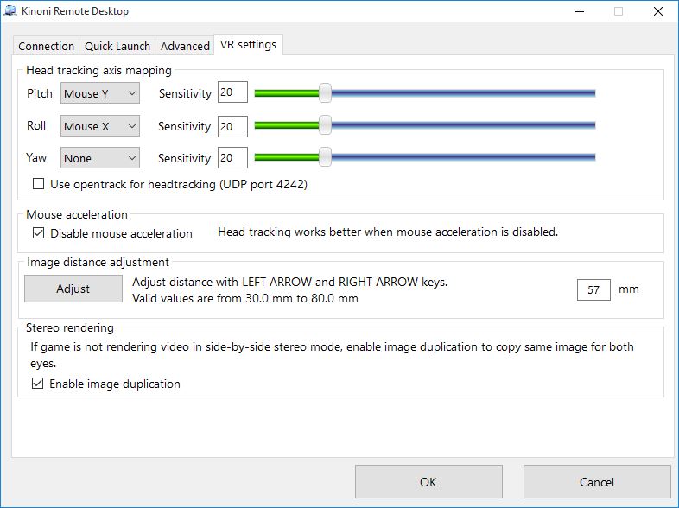This screenshot has height=508, width=679.
Task: Click the Cancel button
Action: pos(597,482)
